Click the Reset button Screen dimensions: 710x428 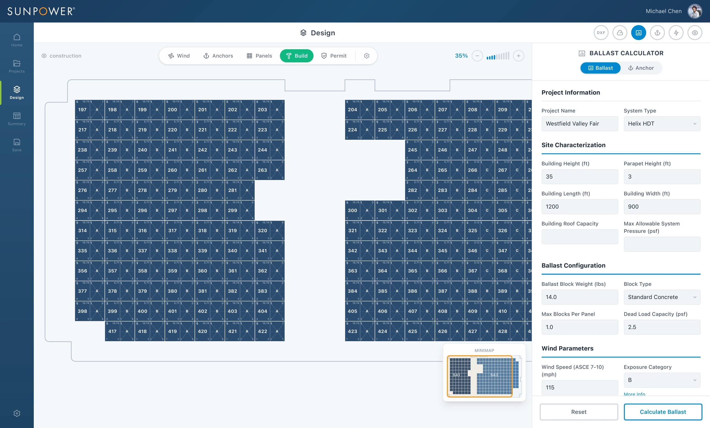[x=579, y=412]
